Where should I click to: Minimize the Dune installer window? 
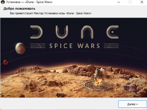pyautogui.click(x=119, y=2)
